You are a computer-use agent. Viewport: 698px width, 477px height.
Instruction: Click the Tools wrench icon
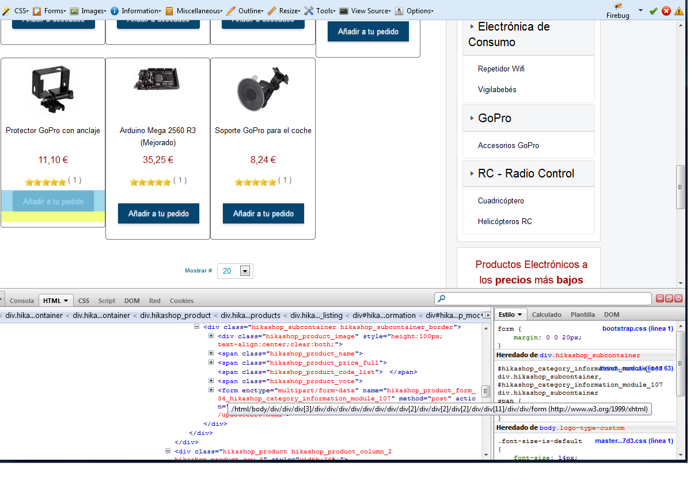pos(309,10)
